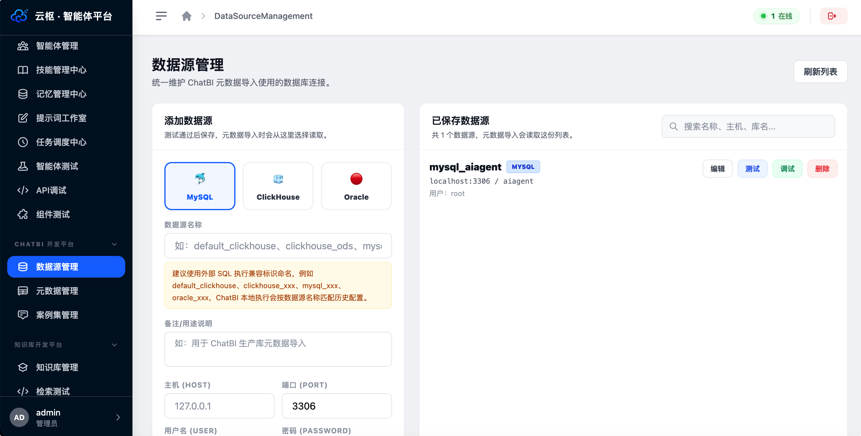861x436 pixels.
Task: Click the AD user avatar
Action: tap(19, 417)
